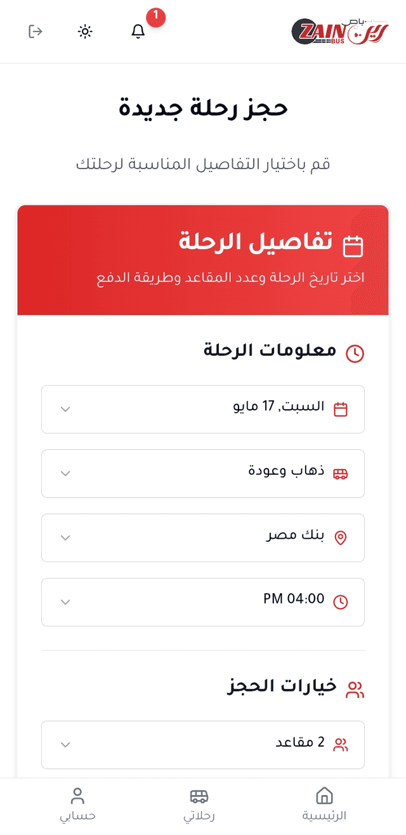Click the location pin beside بنك مصر

click(341, 537)
